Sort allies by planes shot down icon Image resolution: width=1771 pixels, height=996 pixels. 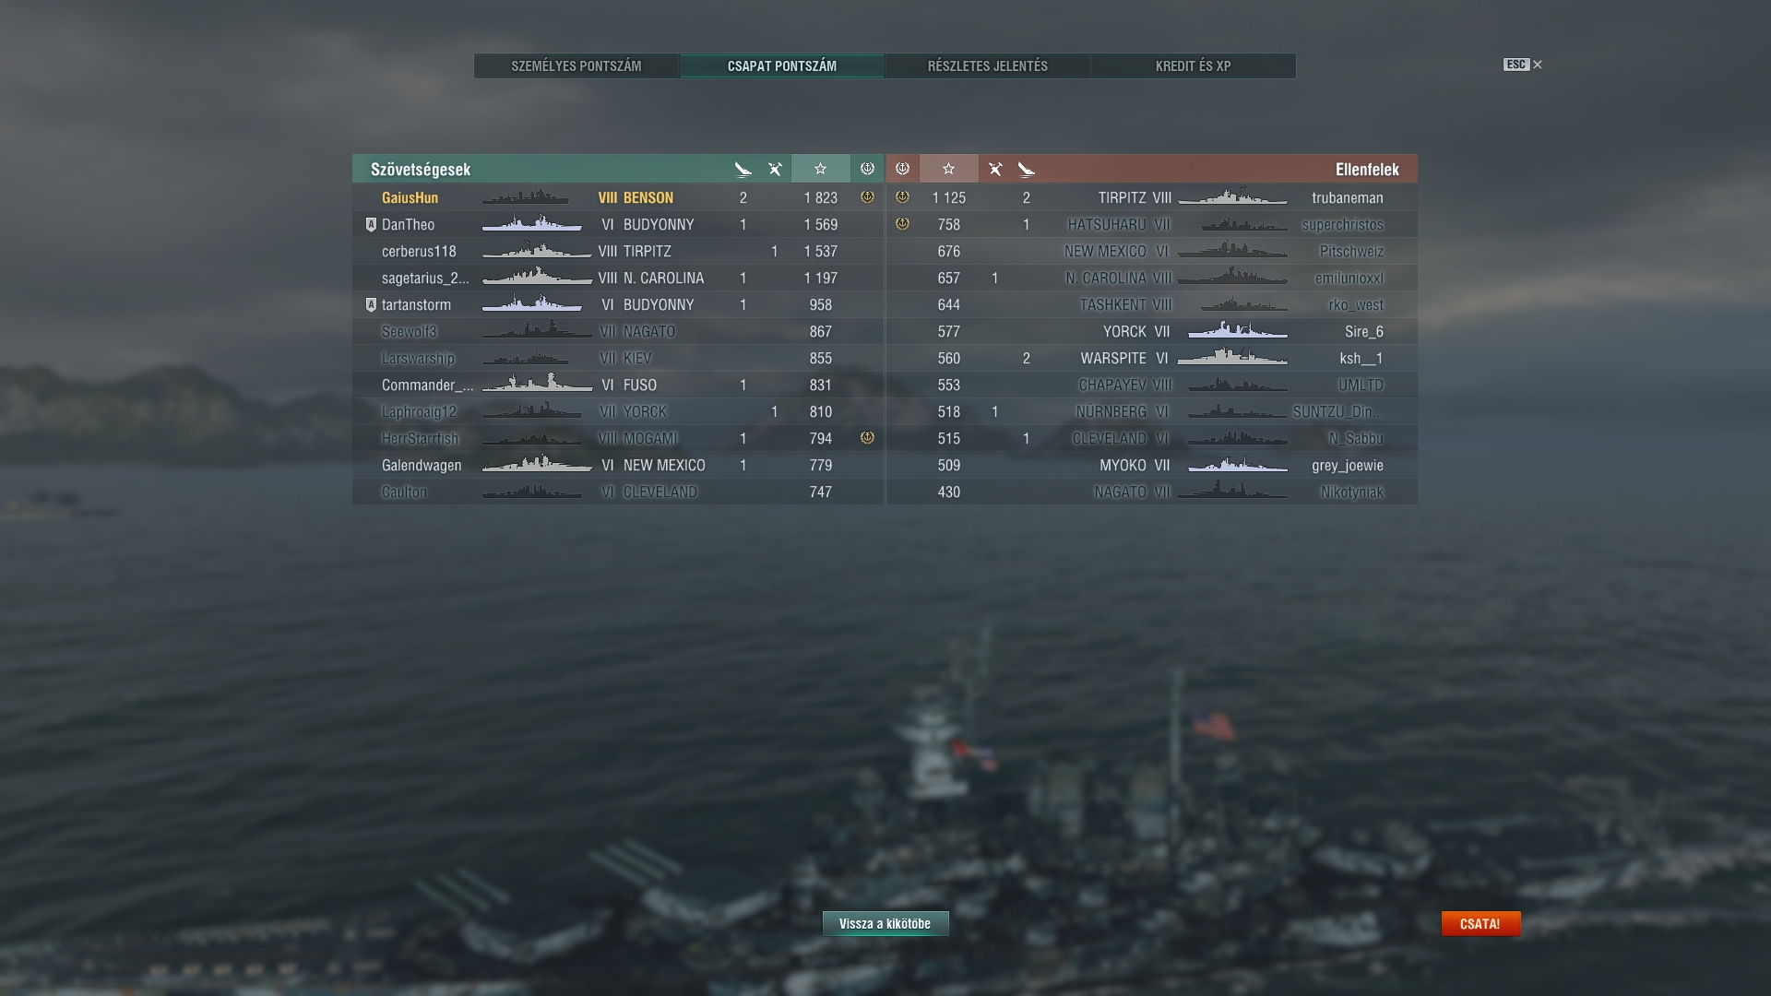775,169
